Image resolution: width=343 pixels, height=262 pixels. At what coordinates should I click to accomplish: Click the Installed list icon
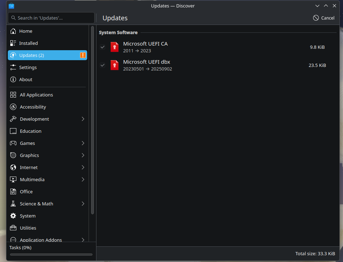click(13, 43)
